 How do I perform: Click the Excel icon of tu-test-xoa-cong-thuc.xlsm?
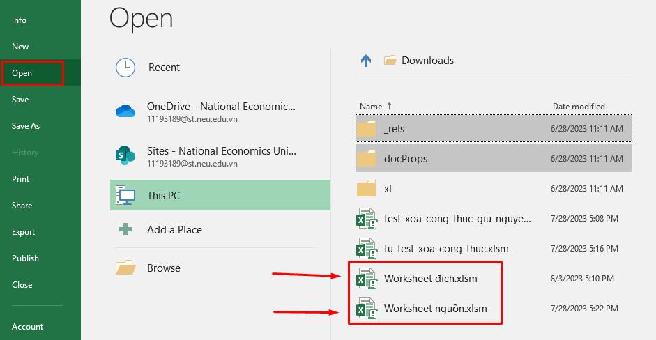367,249
